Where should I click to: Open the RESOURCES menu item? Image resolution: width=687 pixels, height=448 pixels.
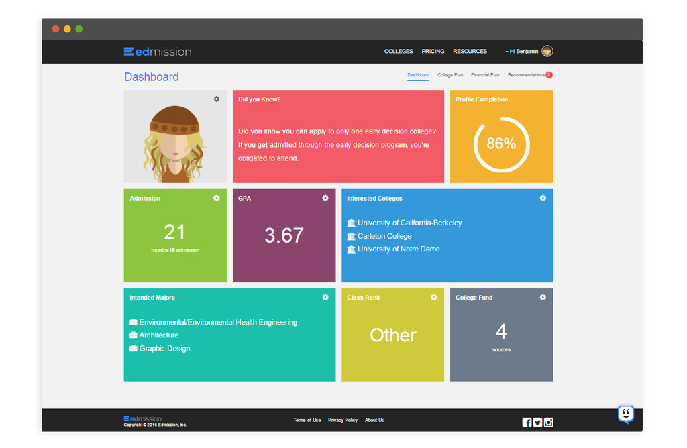[x=470, y=51]
